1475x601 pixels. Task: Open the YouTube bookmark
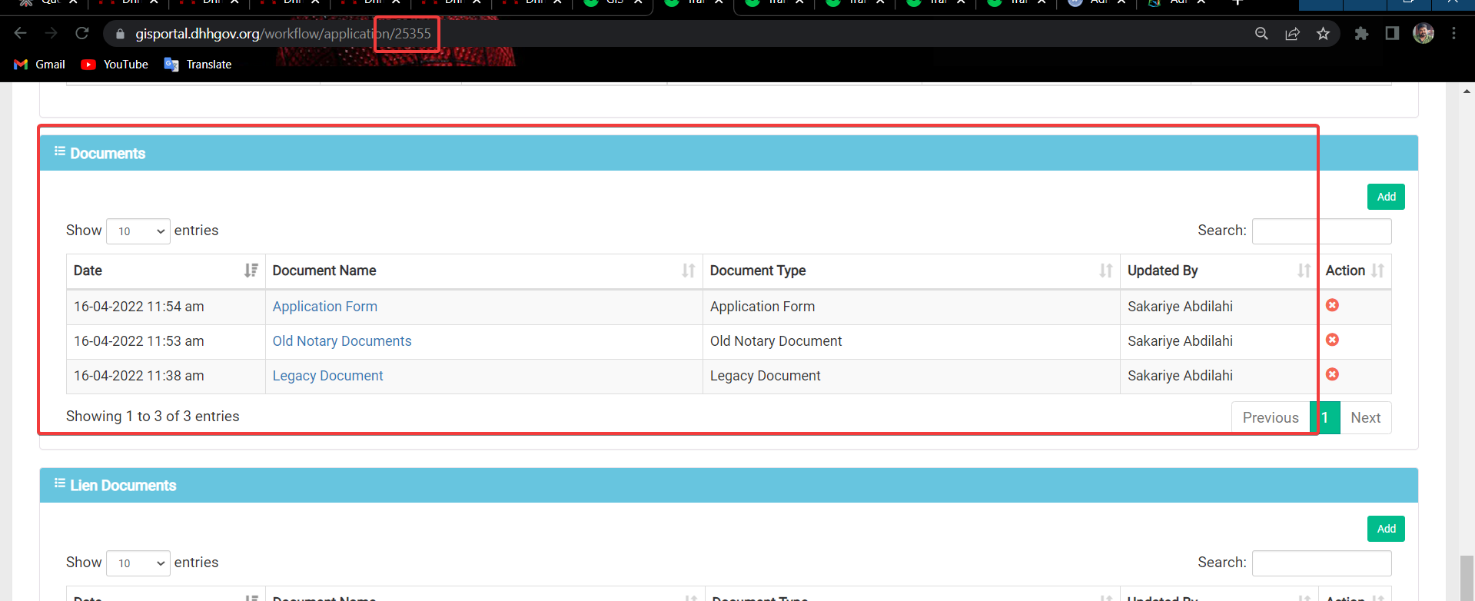click(x=115, y=65)
